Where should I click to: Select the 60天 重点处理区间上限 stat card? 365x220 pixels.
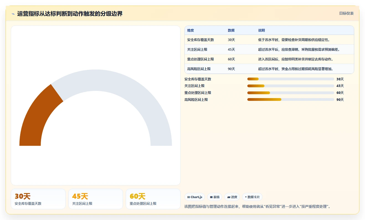(153, 199)
